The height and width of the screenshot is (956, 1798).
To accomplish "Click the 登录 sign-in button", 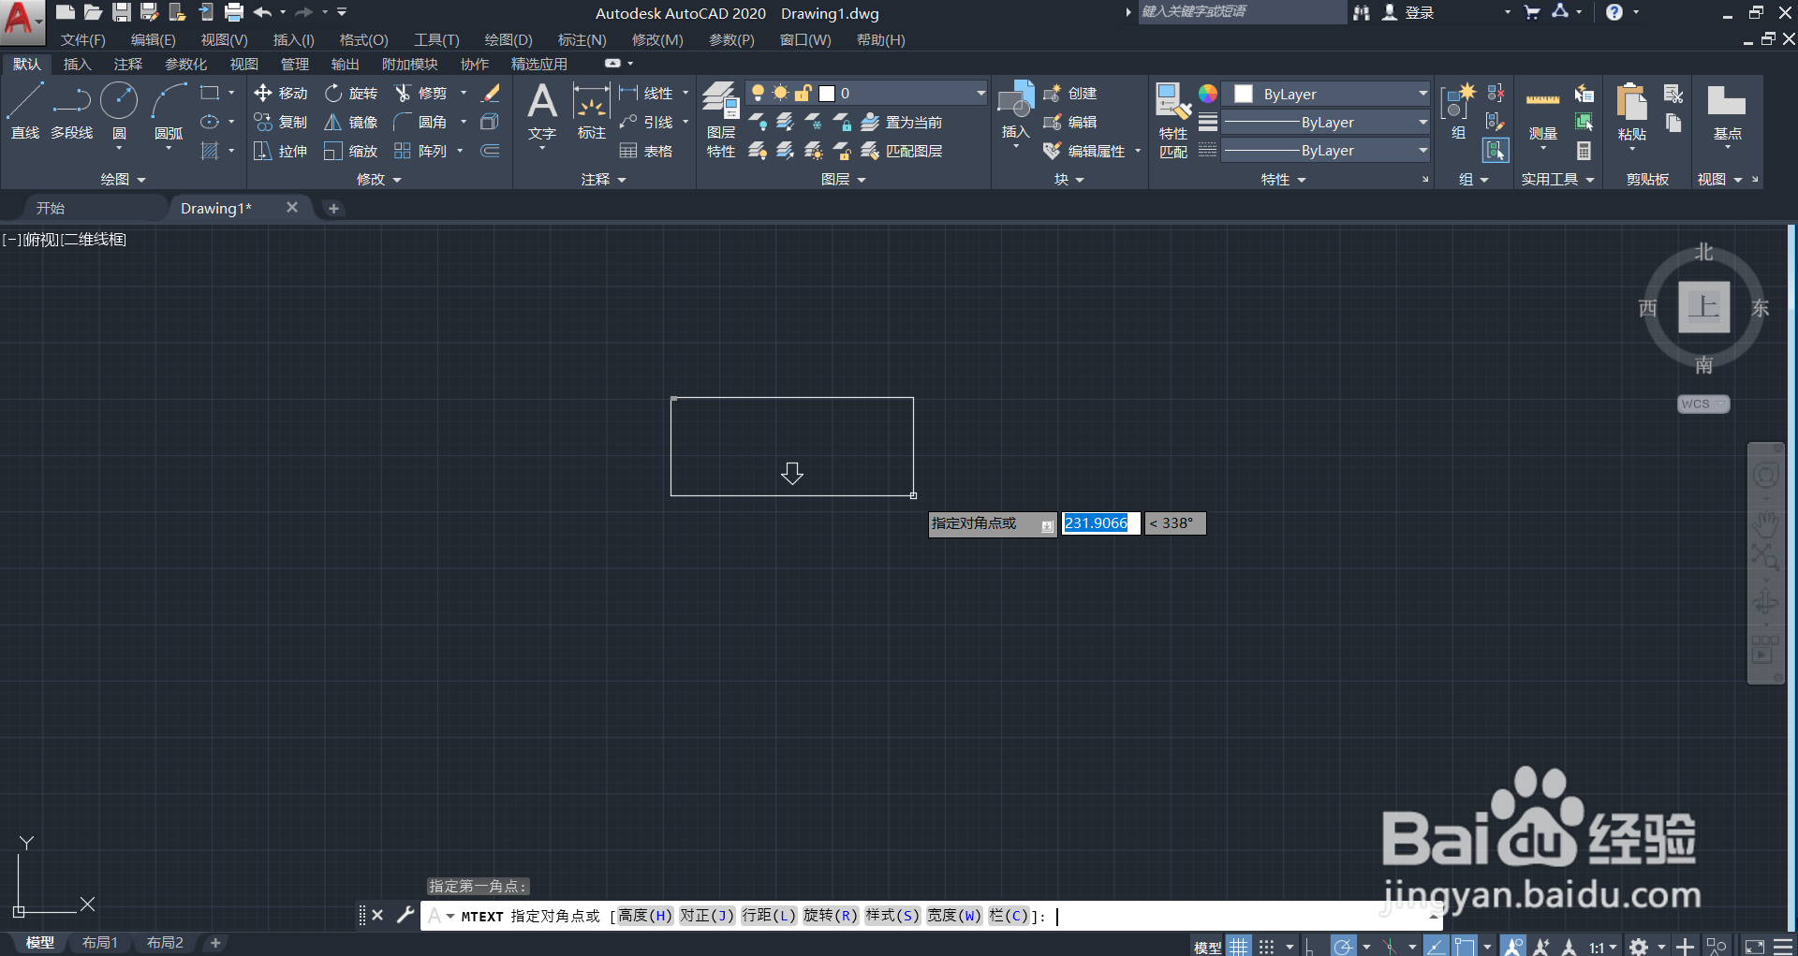I will [x=1408, y=12].
